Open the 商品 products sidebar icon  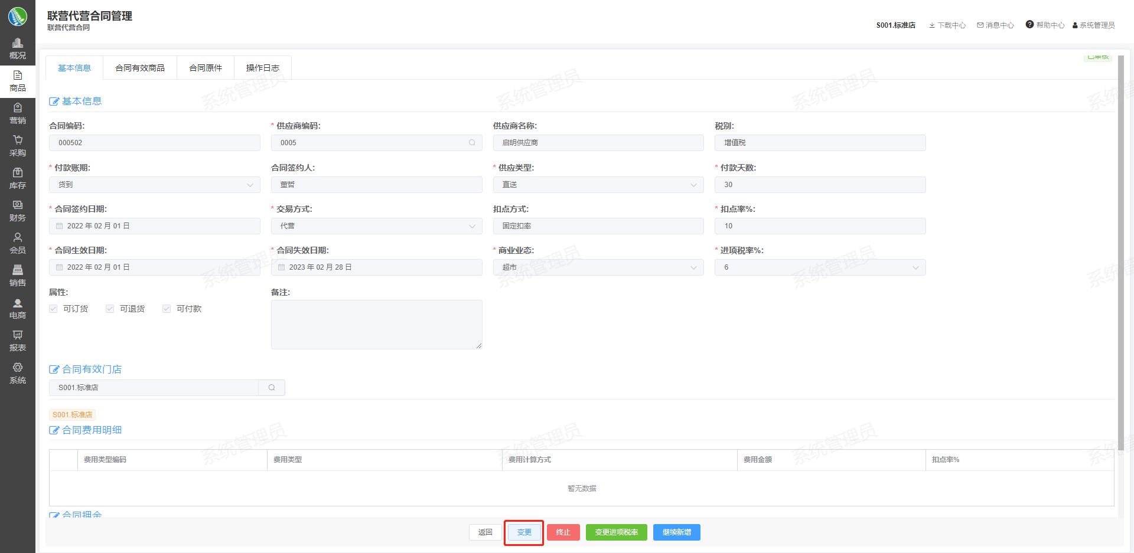18,81
